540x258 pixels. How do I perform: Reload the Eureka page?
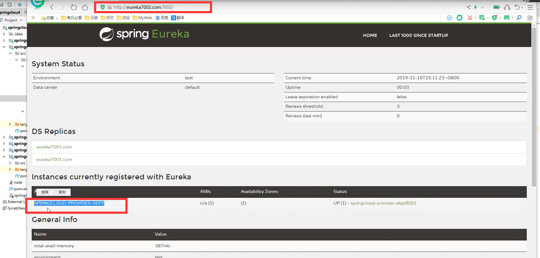pyautogui.click(x=74, y=7)
